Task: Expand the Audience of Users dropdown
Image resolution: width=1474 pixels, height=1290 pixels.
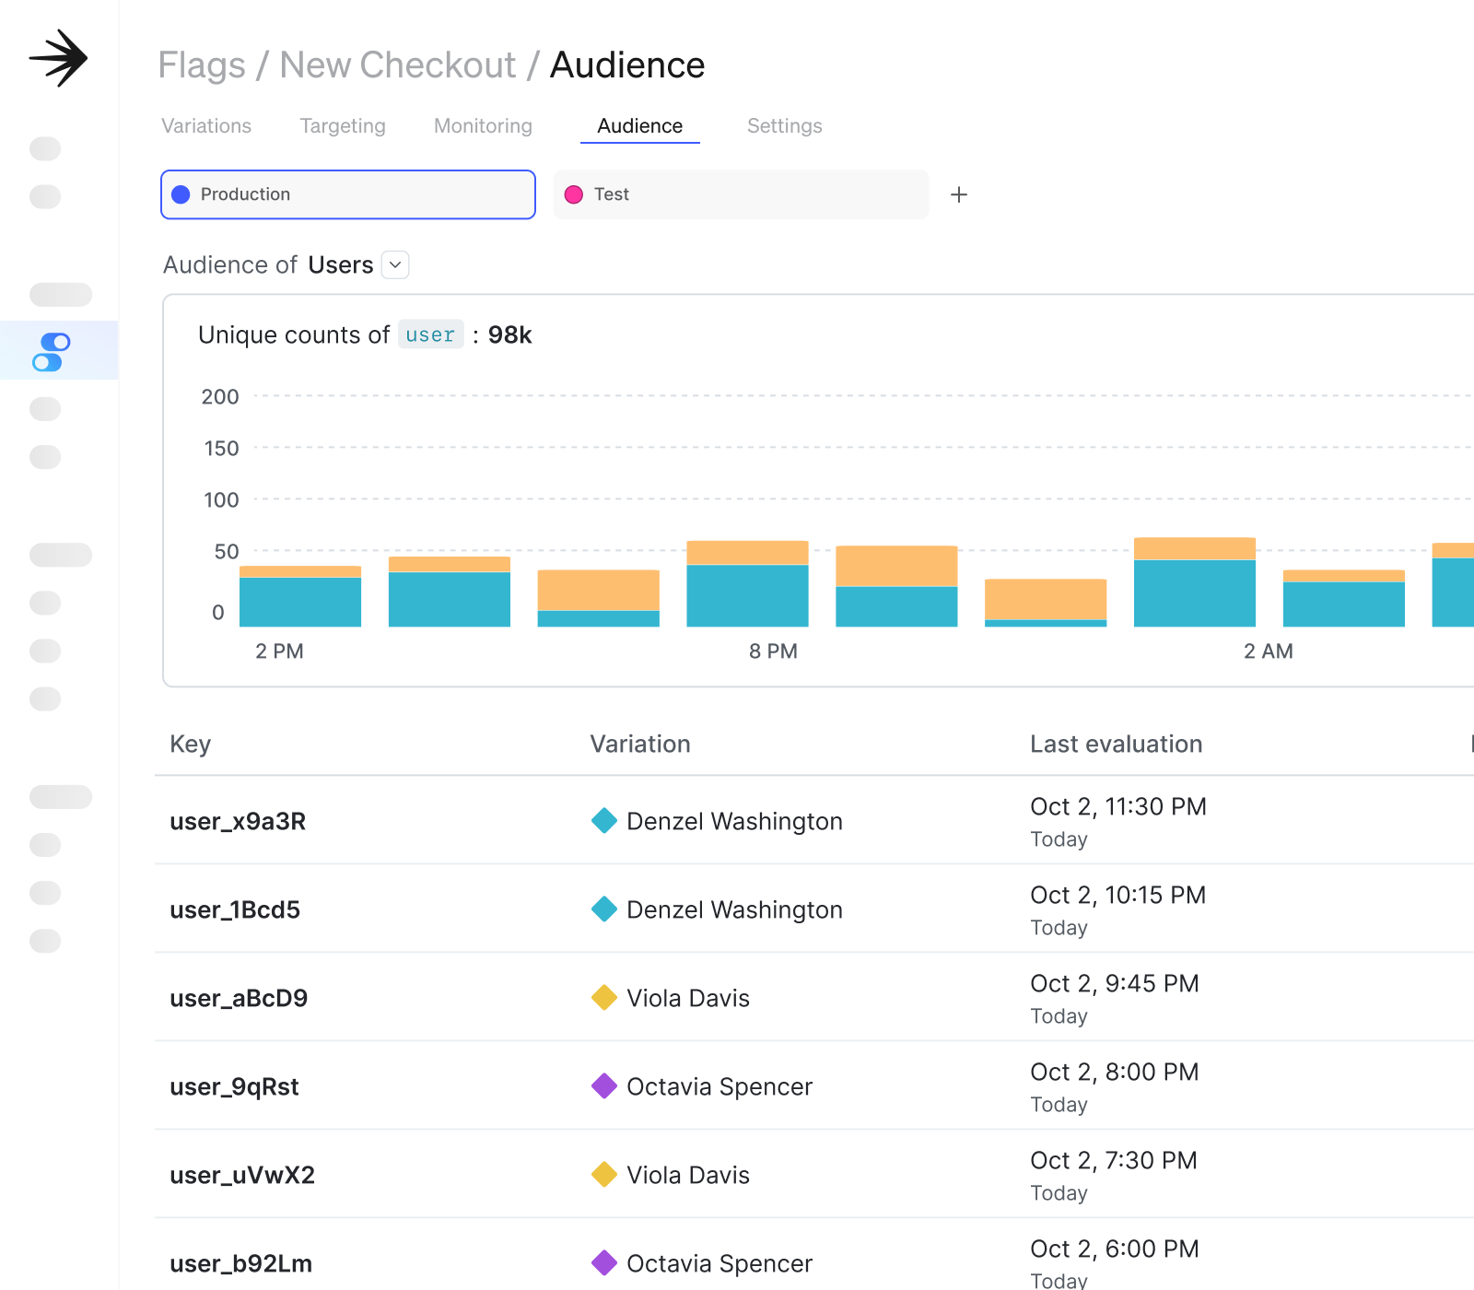Action: coord(395,265)
